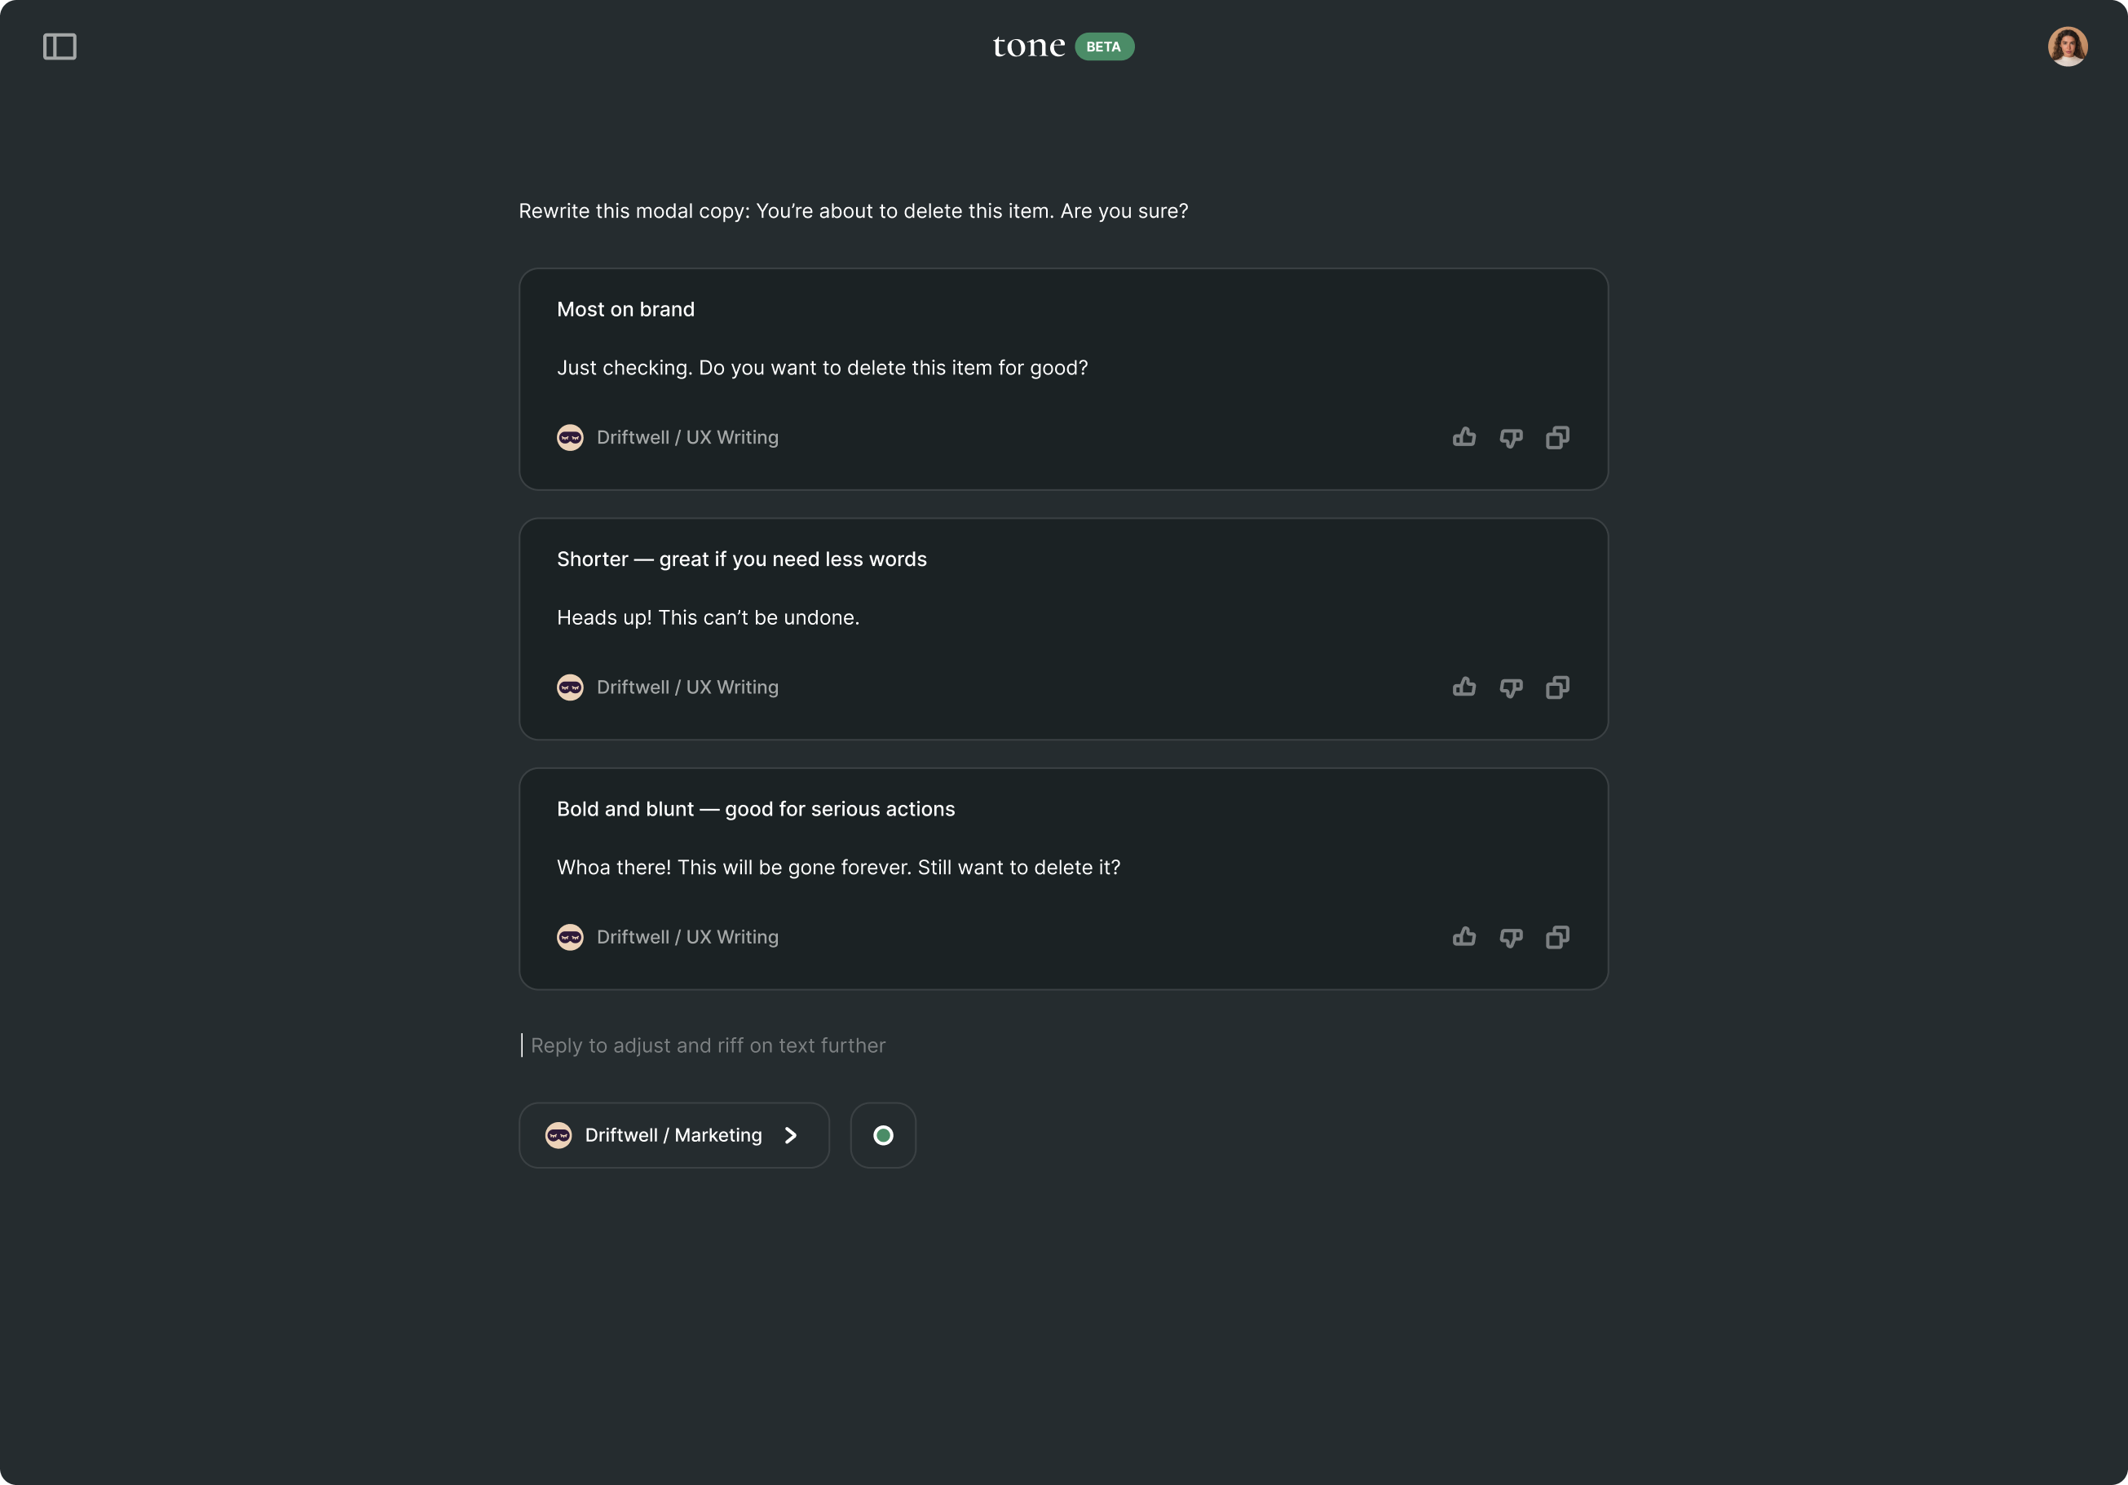Click the tone logo in the header

(x=1029, y=46)
